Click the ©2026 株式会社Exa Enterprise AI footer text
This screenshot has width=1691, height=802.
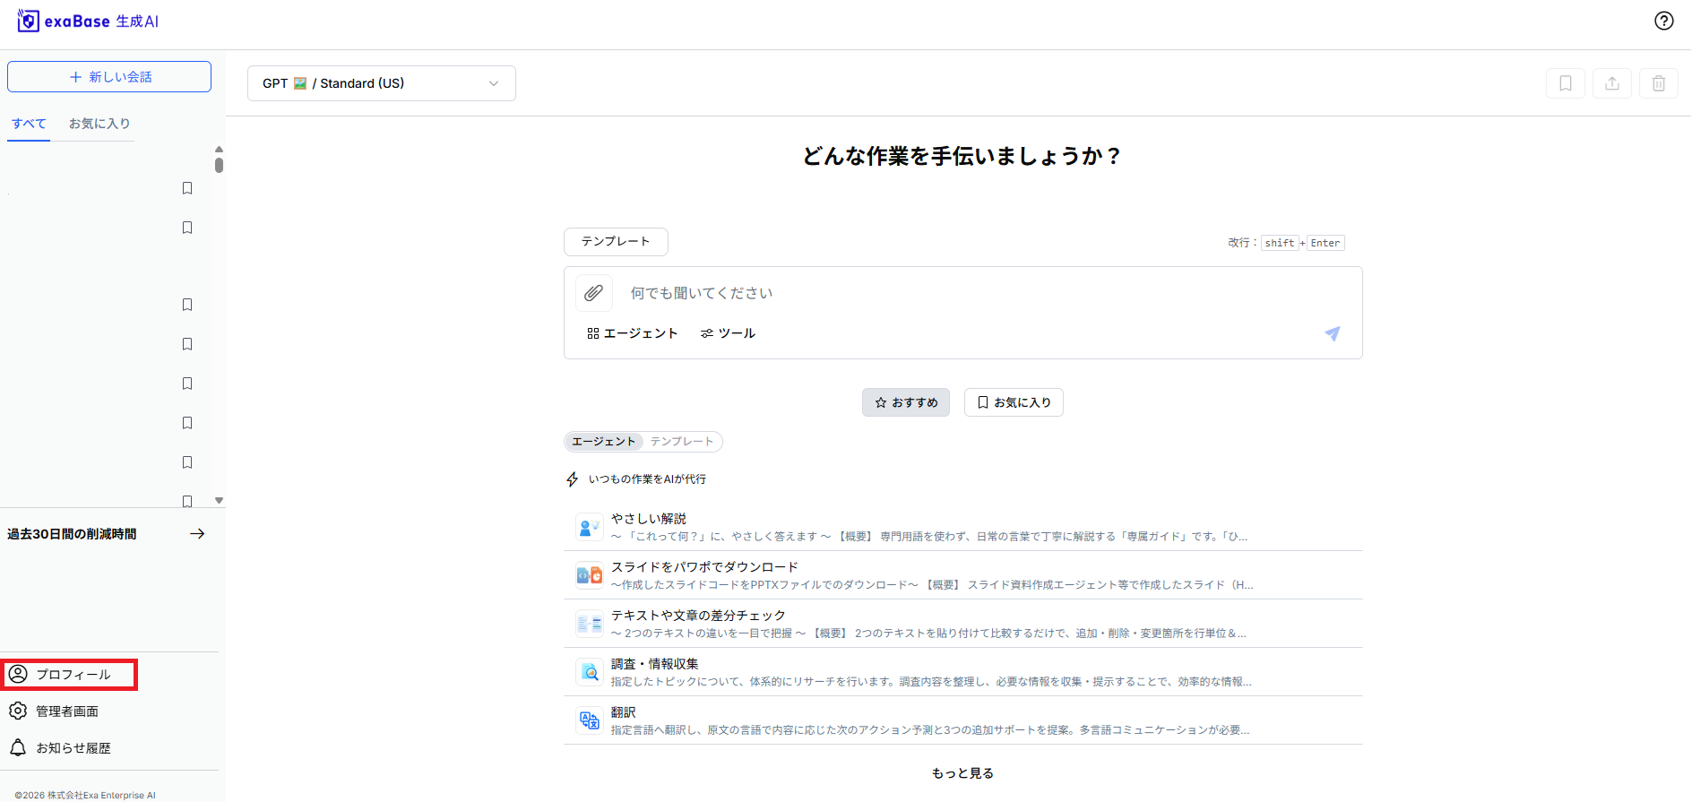tap(85, 795)
